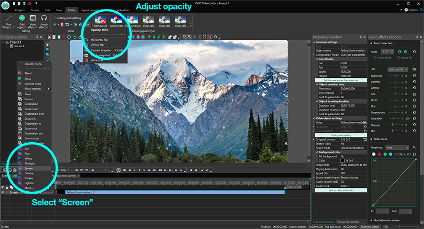Click Cutting and splitting button in Properties
Viewport: 424px width, 229px height.
341,135
